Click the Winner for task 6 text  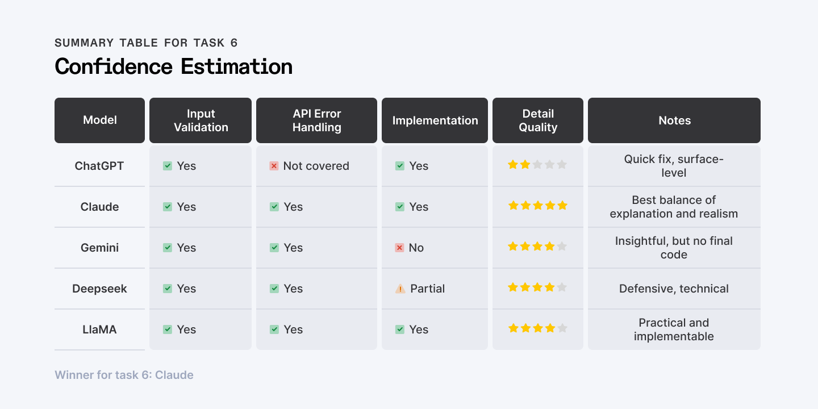(x=124, y=375)
